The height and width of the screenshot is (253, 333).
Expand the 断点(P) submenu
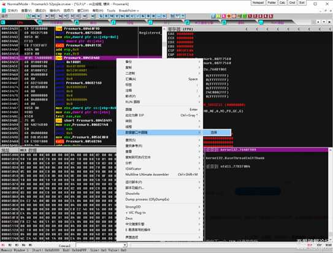(159, 96)
